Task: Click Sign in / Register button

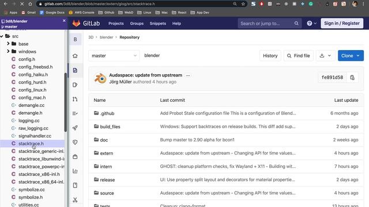Action: pos(342,23)
